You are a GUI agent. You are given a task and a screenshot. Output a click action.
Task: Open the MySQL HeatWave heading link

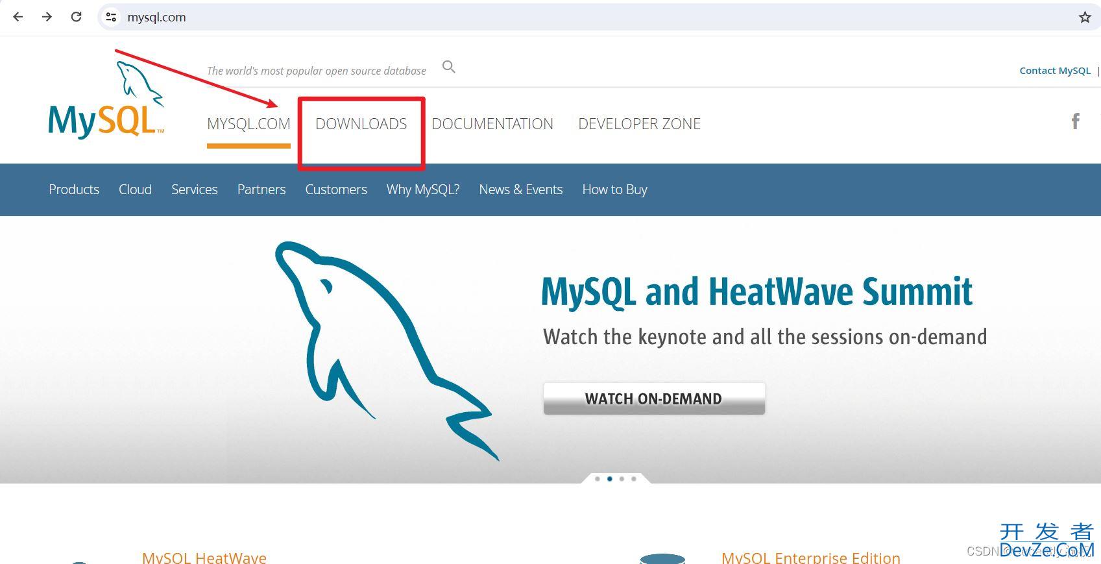point(204,558)
